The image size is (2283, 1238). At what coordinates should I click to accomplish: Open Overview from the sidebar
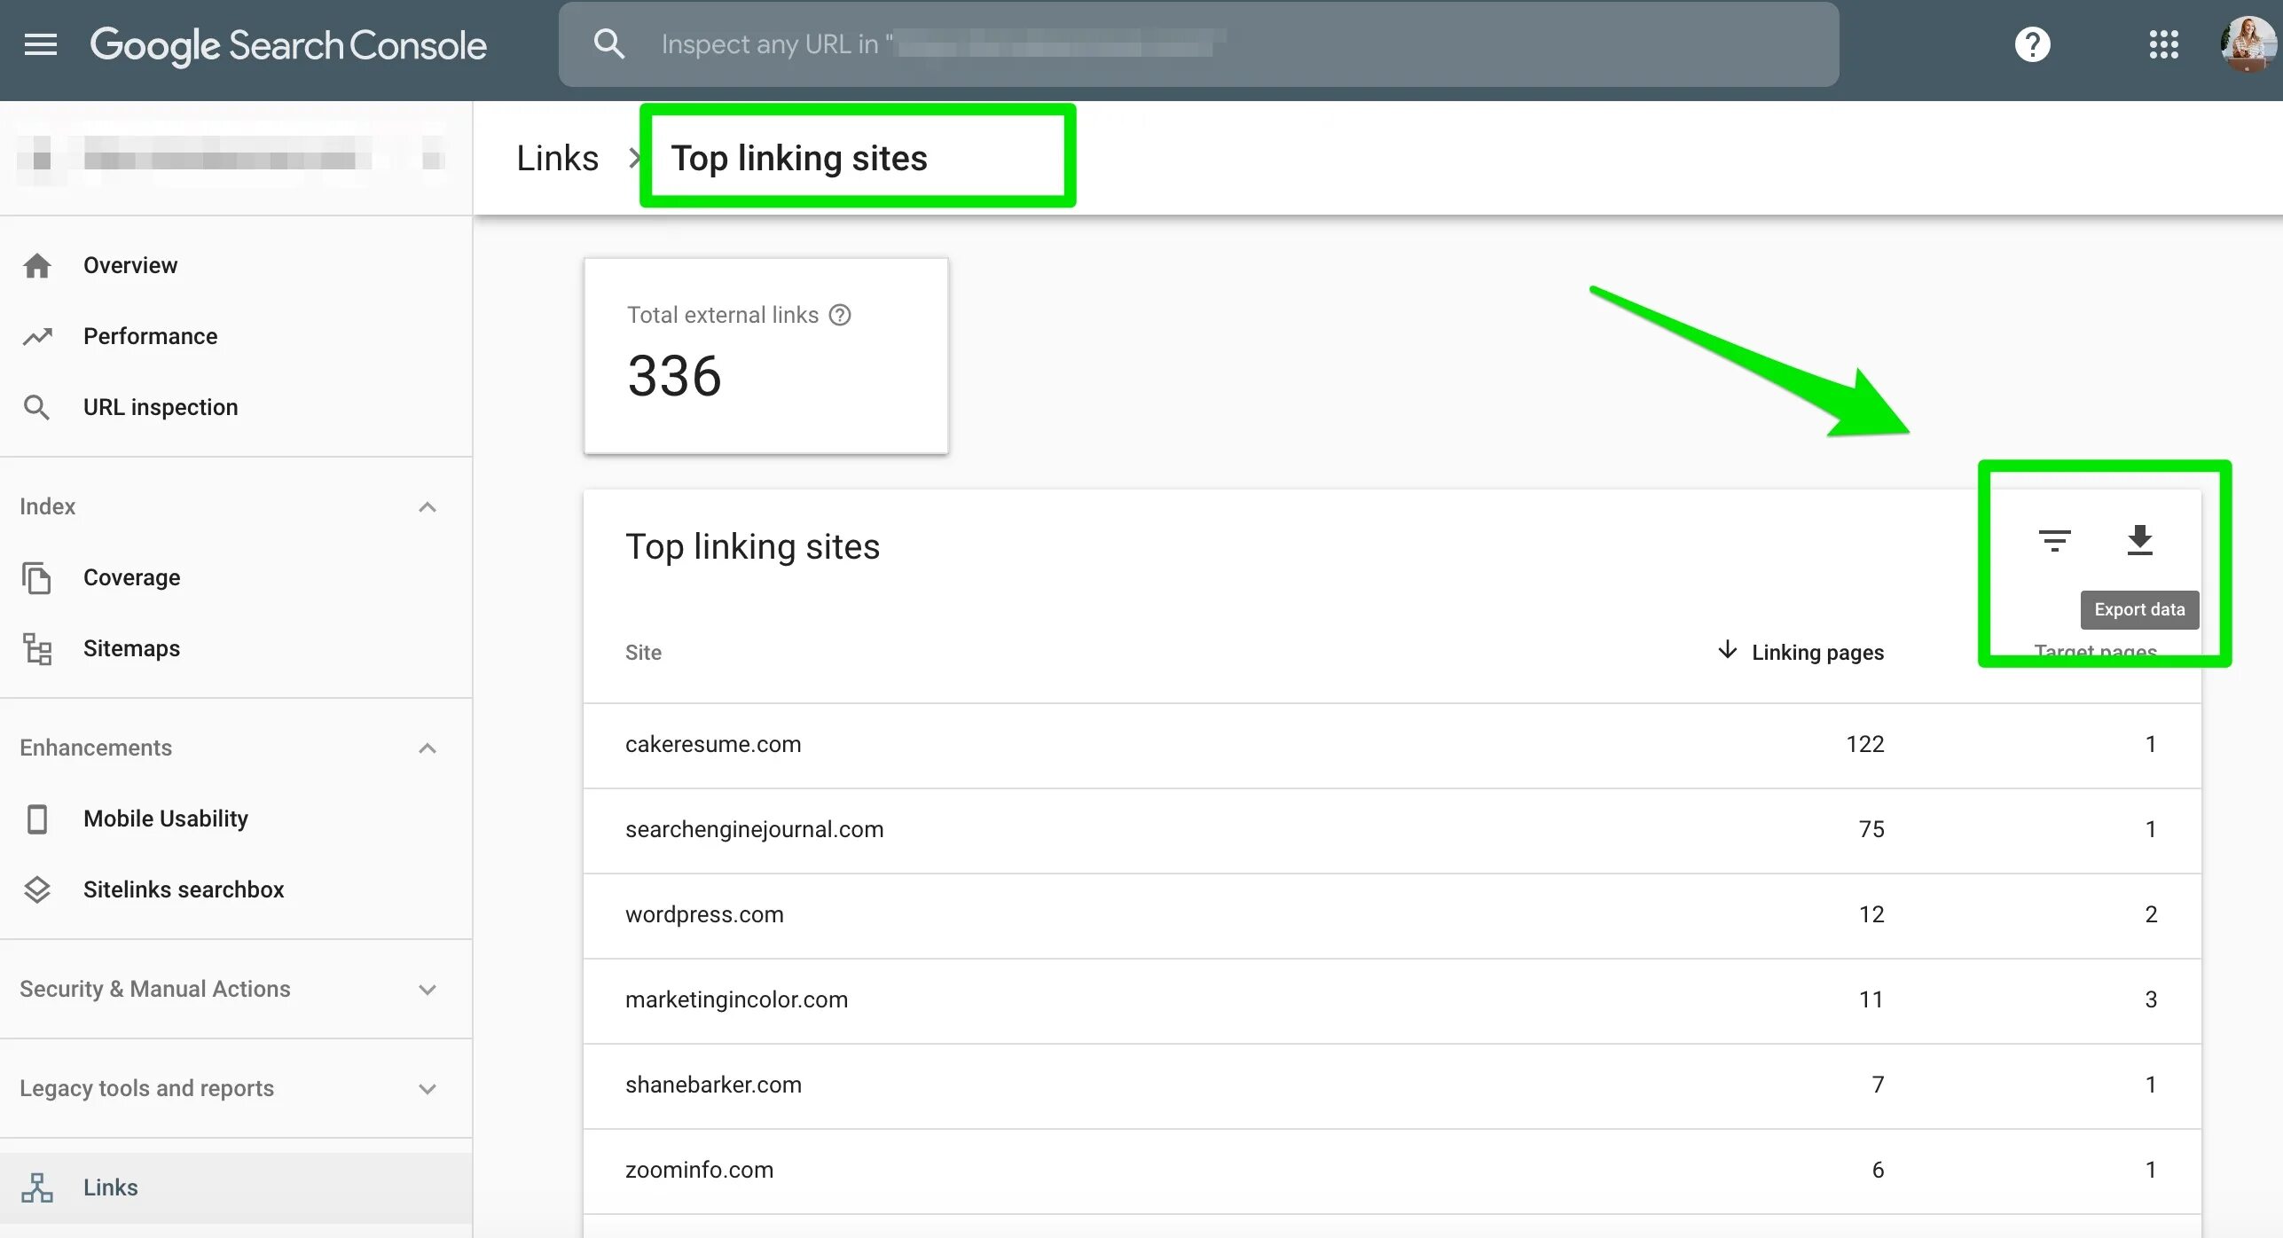(x=130, y=265)
